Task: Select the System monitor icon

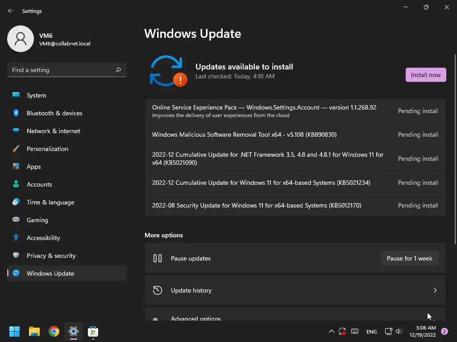Action: (x=16, y=95)
